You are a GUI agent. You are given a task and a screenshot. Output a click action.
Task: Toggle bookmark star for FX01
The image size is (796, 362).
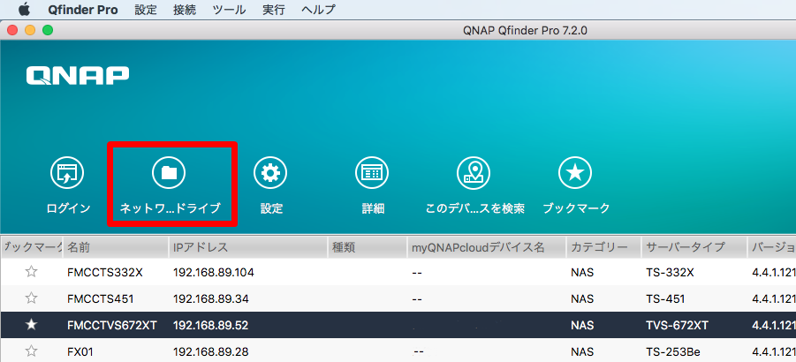click(32, 351)
